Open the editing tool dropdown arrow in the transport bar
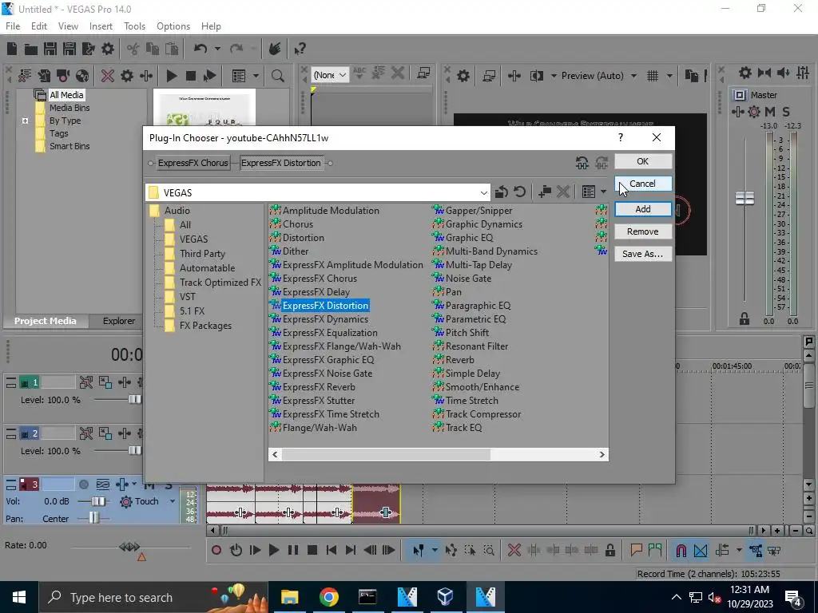818x613 pixels. [x=434, y=550]
